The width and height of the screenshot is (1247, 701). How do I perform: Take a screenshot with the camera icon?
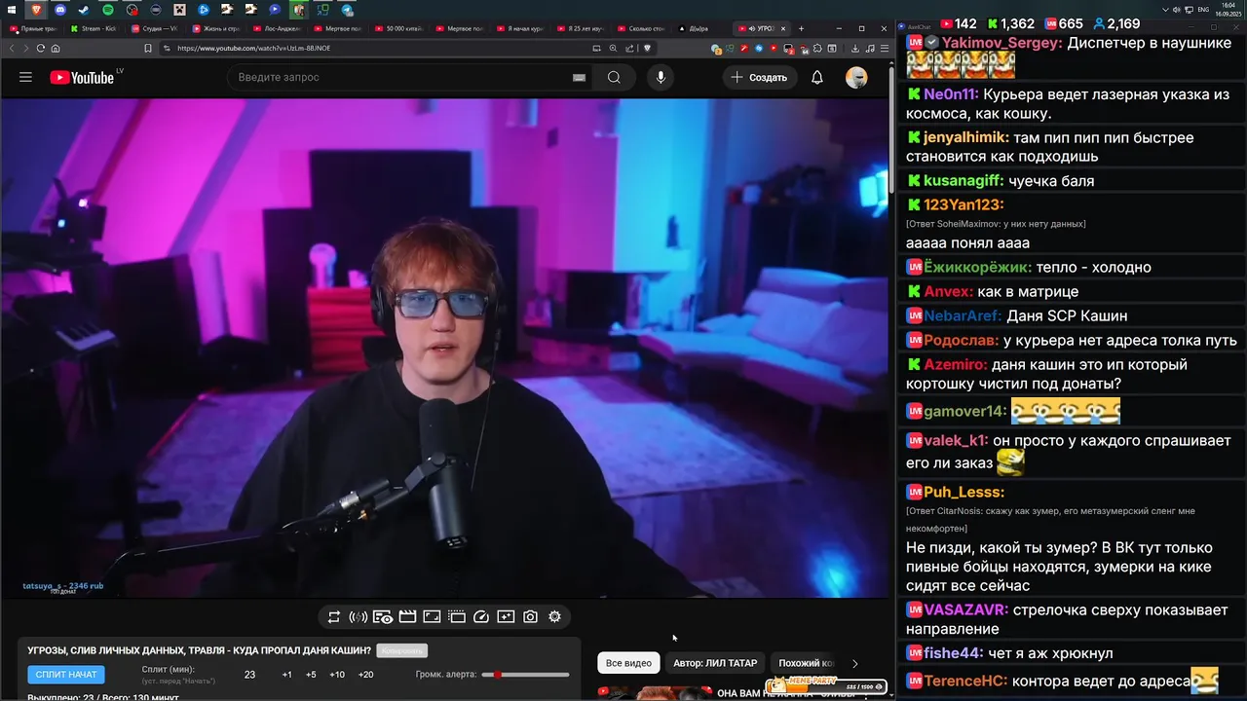(x=530, y=616)
